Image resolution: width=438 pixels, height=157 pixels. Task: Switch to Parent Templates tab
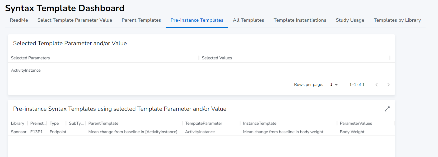(x=141, y=20)
